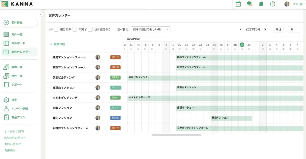Click the レポート clipboard icon
The height and width of the screenshot is (159, 306).
pyautogui.click(x=6, y=85)
